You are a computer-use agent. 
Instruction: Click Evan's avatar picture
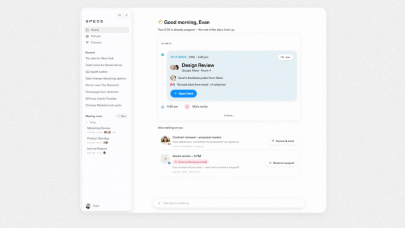(x=88, y=206)
